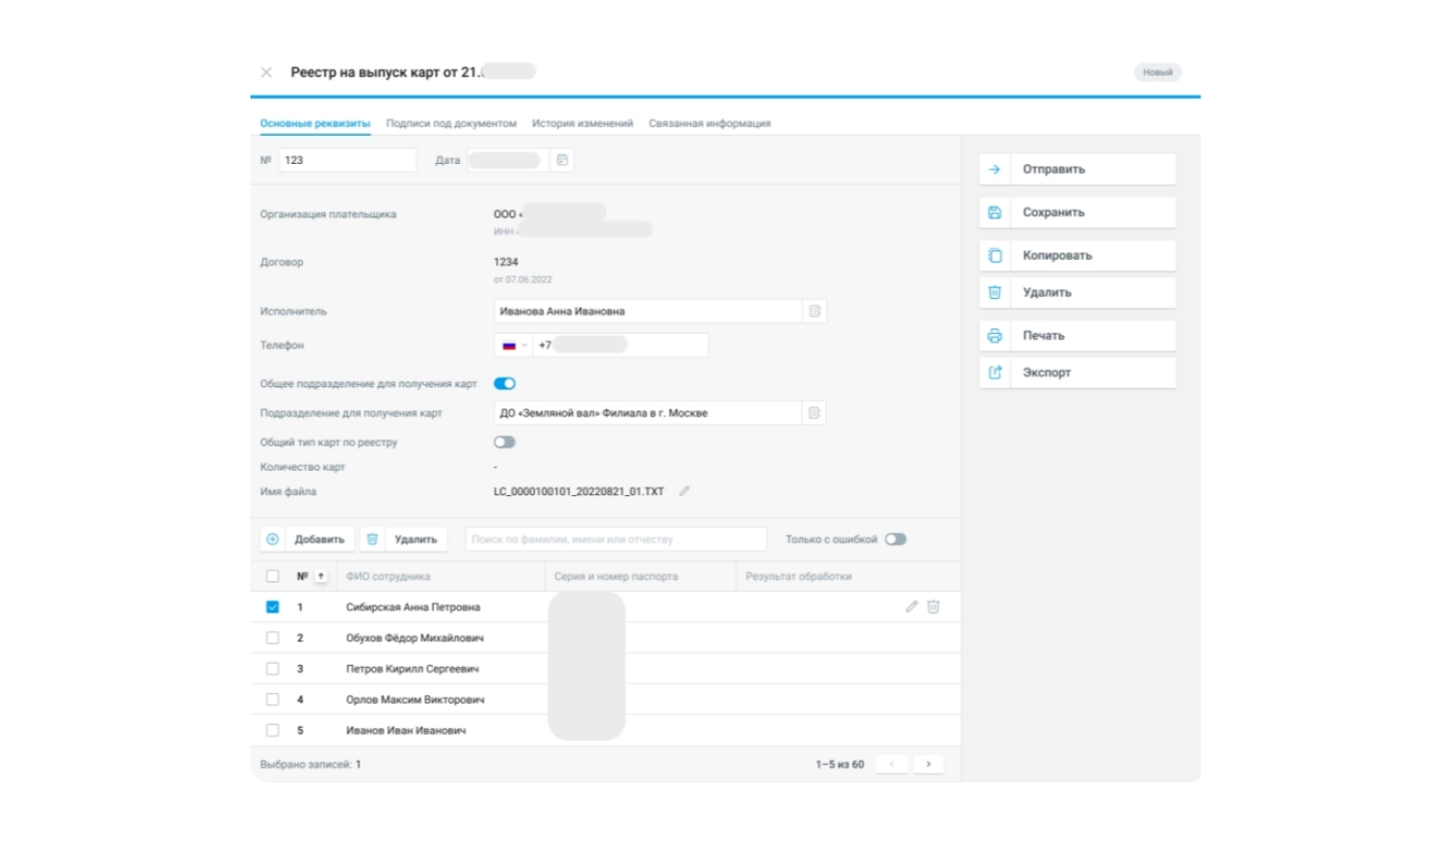Check row 5 Иванов Иван Иванович
1456x854 pixels.
pos(273,731)
